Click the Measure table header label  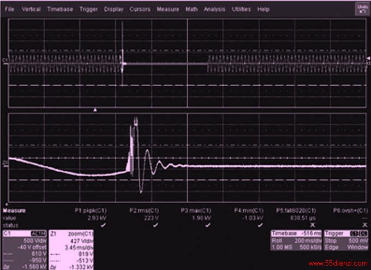14,211
